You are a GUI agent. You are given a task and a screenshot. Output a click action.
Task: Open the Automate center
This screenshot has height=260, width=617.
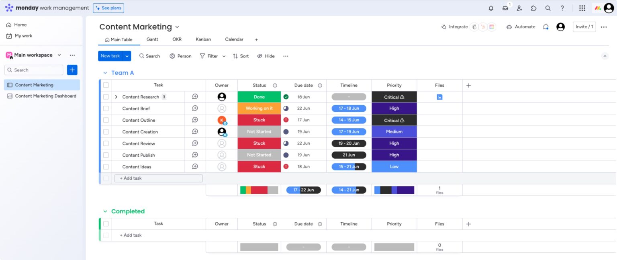click(521, 27)
